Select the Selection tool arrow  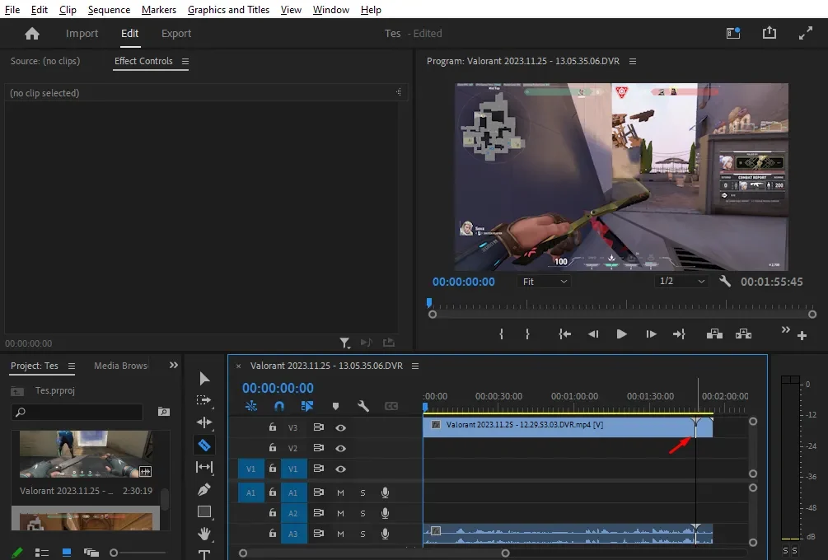pos(204,379)
